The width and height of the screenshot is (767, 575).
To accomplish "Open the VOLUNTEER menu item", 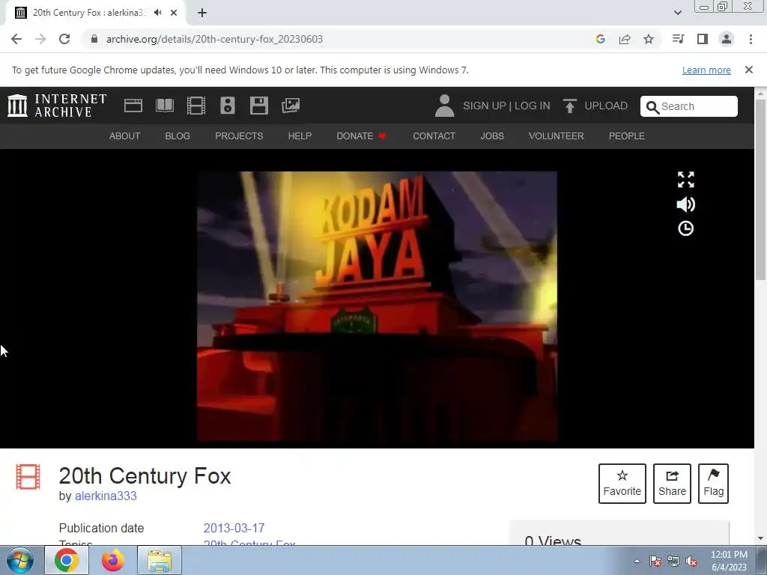I will 557,136.
